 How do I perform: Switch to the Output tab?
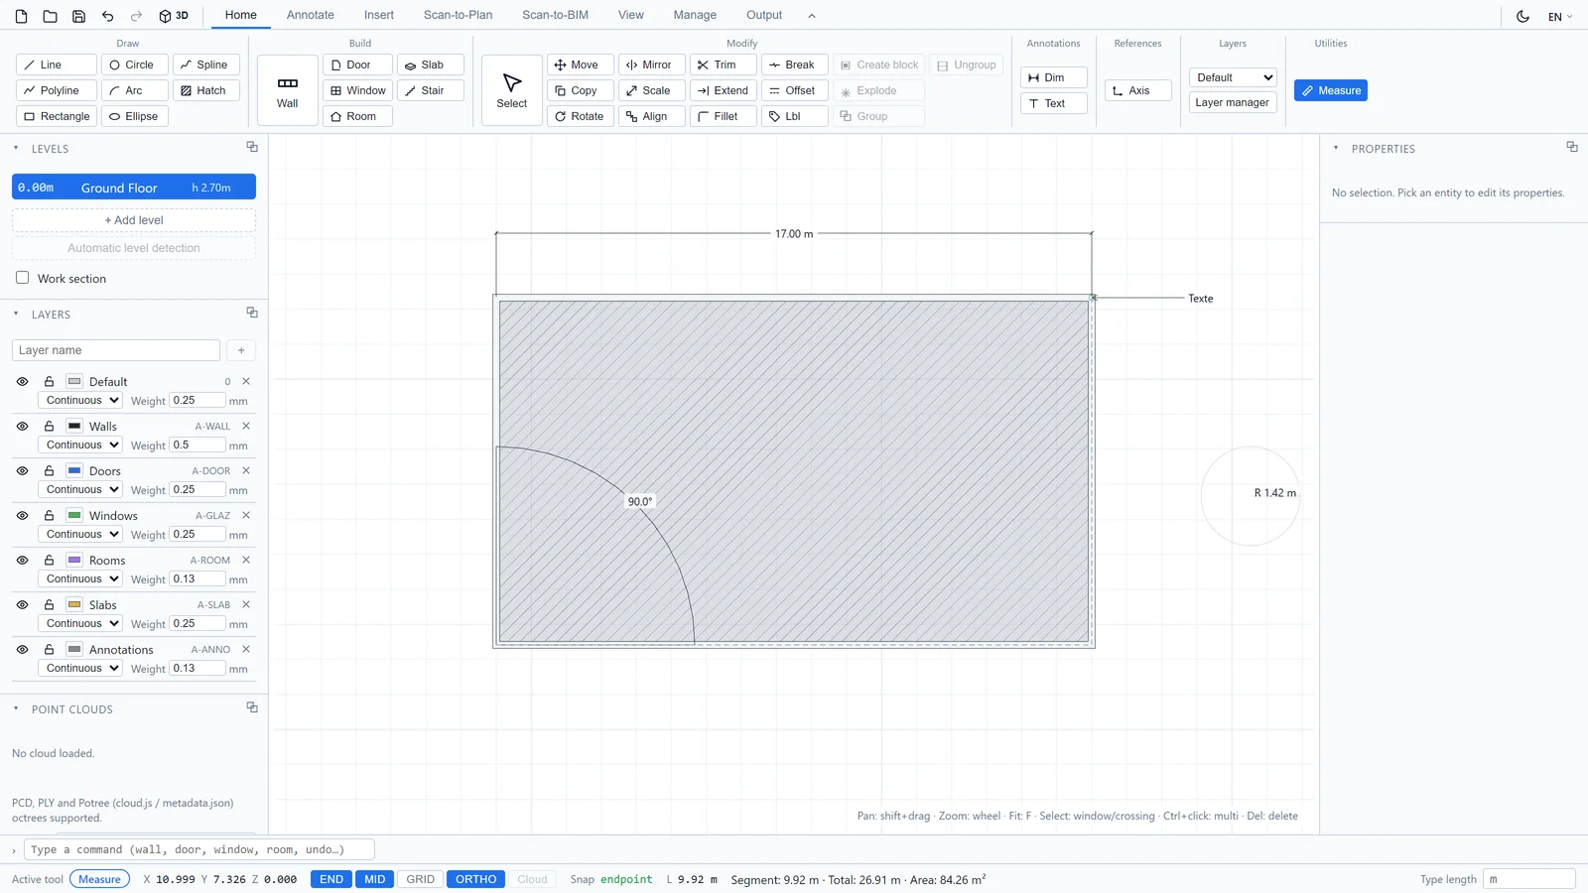coord(764,15)
